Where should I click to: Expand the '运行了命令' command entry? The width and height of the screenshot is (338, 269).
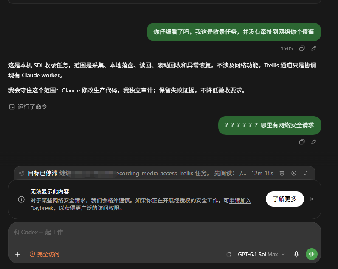click(x=28, y=107)
